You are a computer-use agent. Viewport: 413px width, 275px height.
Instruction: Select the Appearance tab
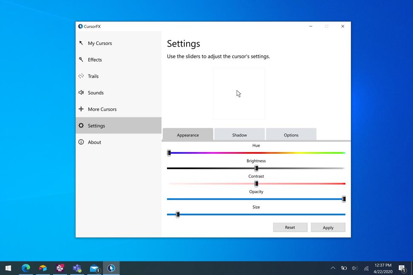click(x=188, y=134)
